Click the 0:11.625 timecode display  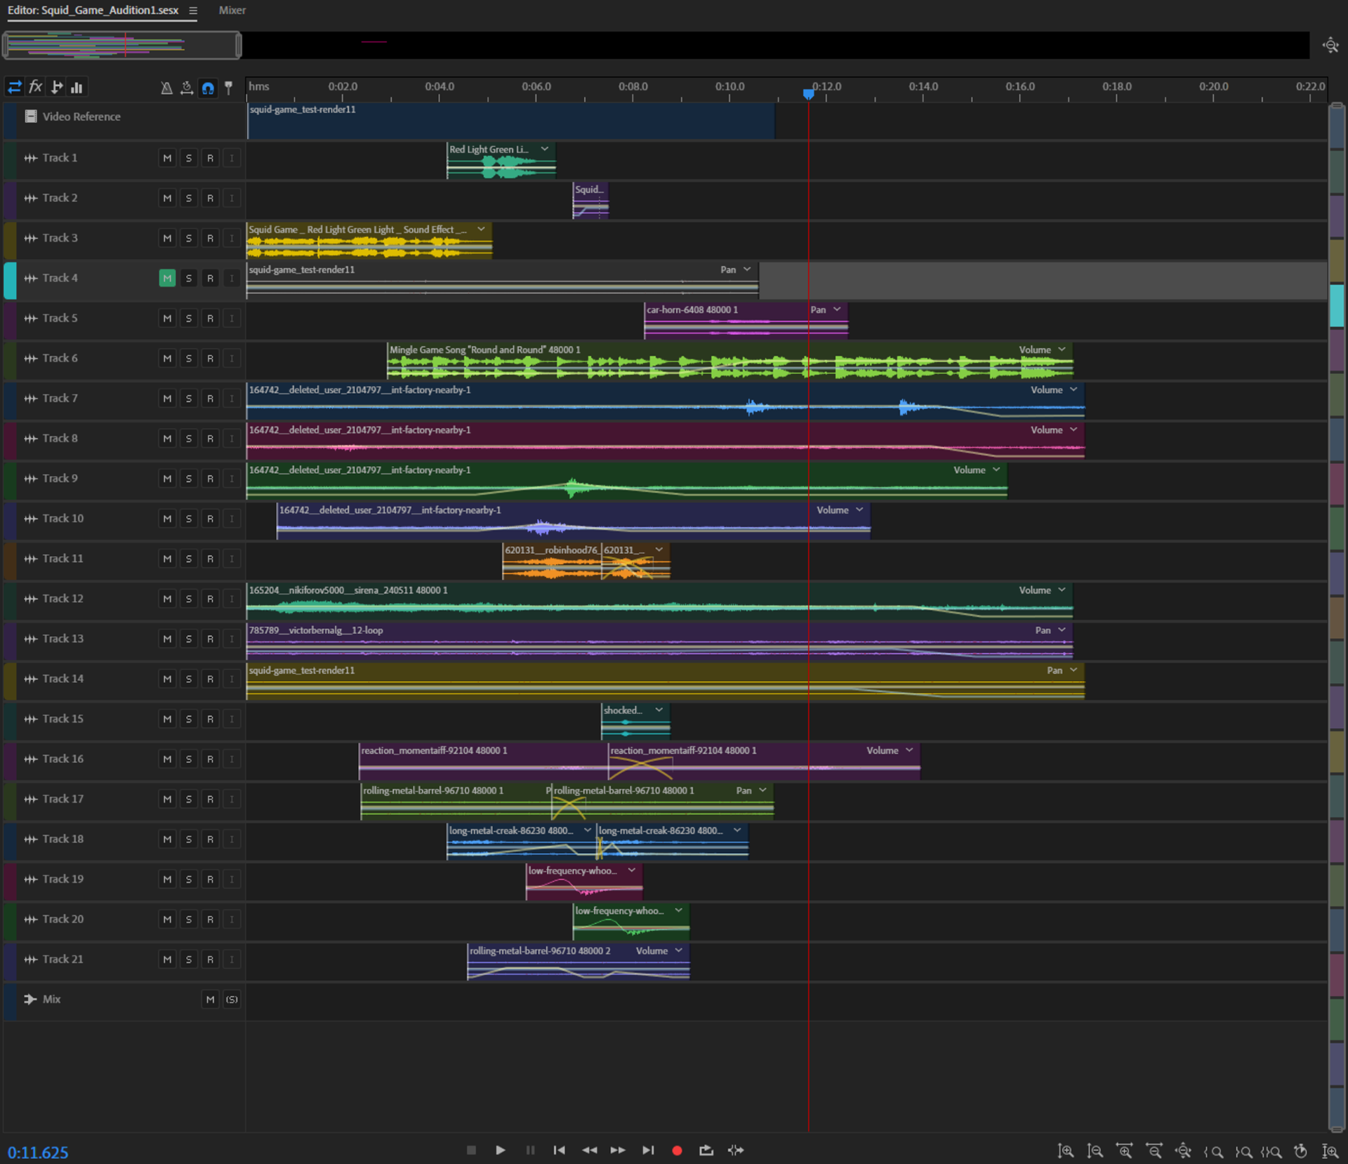(x=38, y=1152)
